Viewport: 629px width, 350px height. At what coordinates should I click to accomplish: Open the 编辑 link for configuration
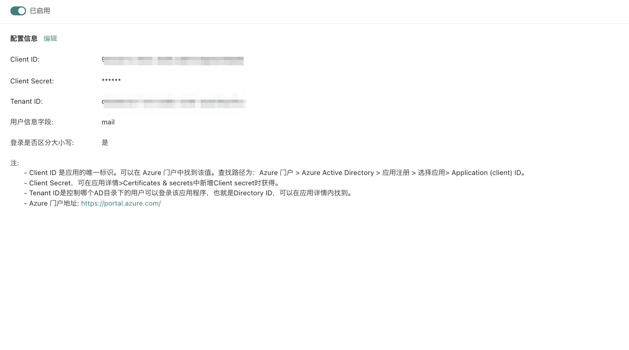point(50,38)
